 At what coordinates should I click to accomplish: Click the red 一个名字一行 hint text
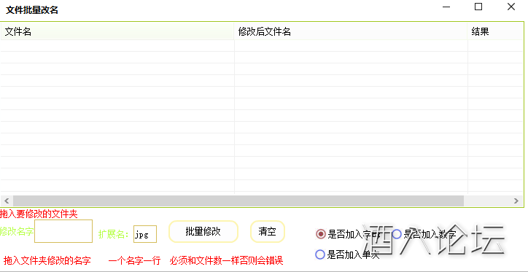point(134,260)
